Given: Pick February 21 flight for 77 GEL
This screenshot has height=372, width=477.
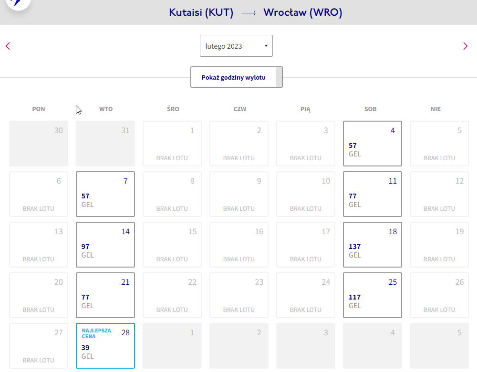Looking at the screenshot, I should pos(105,295).
